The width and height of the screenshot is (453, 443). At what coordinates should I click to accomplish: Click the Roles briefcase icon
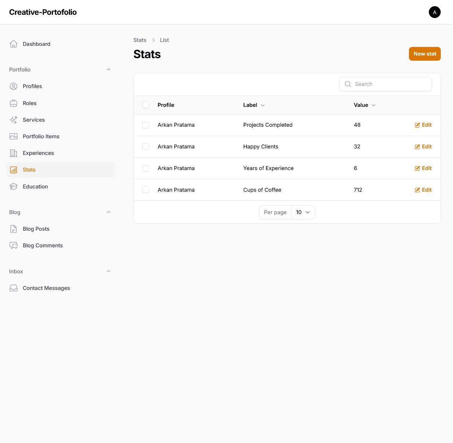click(13, 103)
